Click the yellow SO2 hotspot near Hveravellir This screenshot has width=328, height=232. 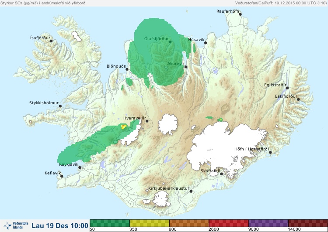point(123,126)
